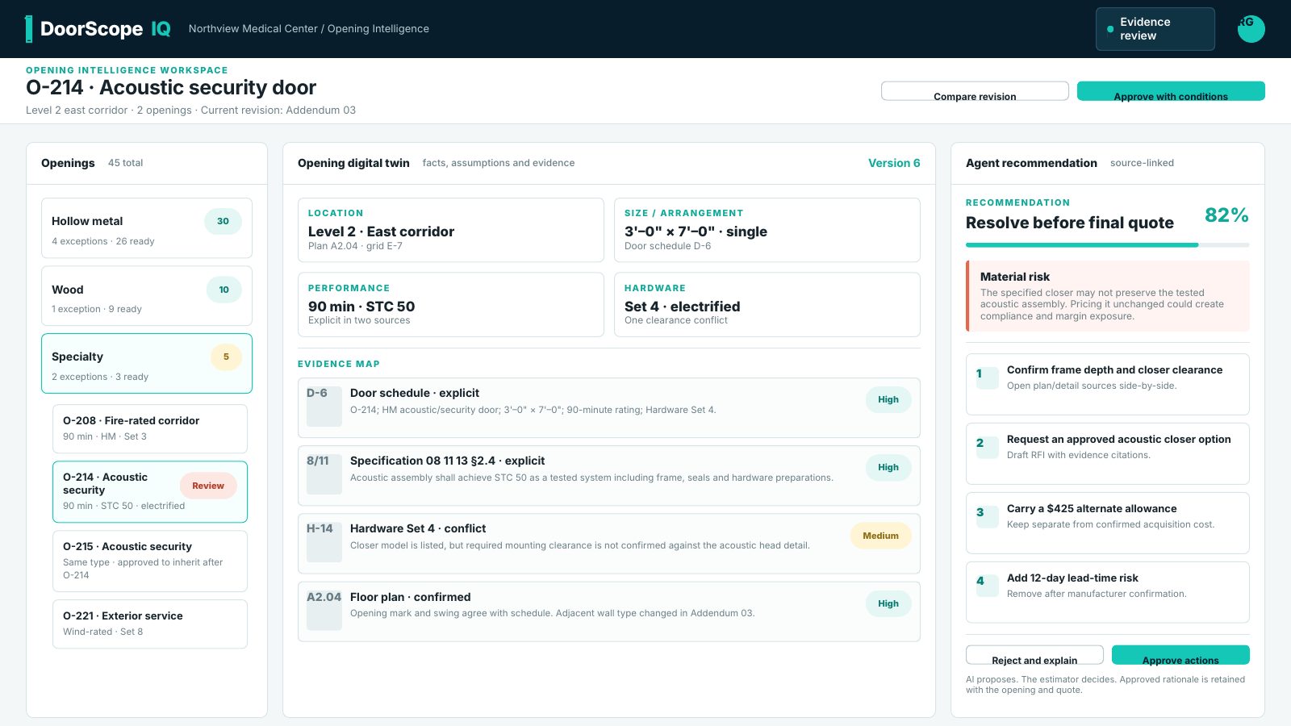Image resolution: width=1291 pixels, height=726 pixels.
Task: Click step 4 number icon
Action: [x=987, y=586]
